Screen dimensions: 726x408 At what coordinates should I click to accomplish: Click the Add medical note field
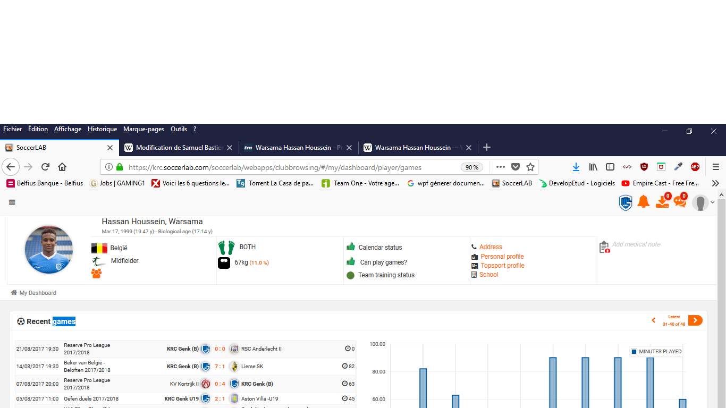click(636, 244)
